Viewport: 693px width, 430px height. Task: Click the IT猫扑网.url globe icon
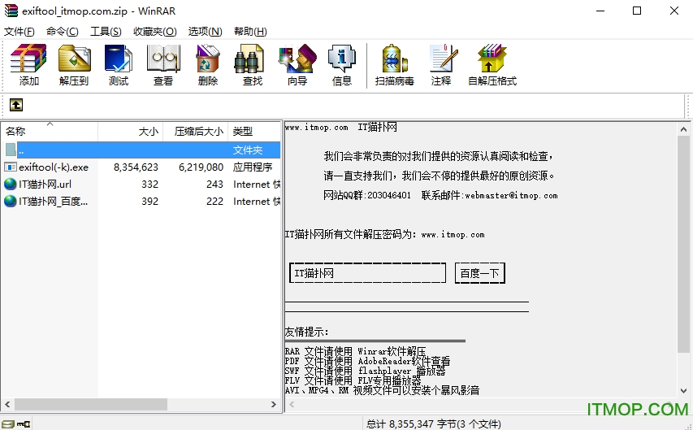point(11,184)
